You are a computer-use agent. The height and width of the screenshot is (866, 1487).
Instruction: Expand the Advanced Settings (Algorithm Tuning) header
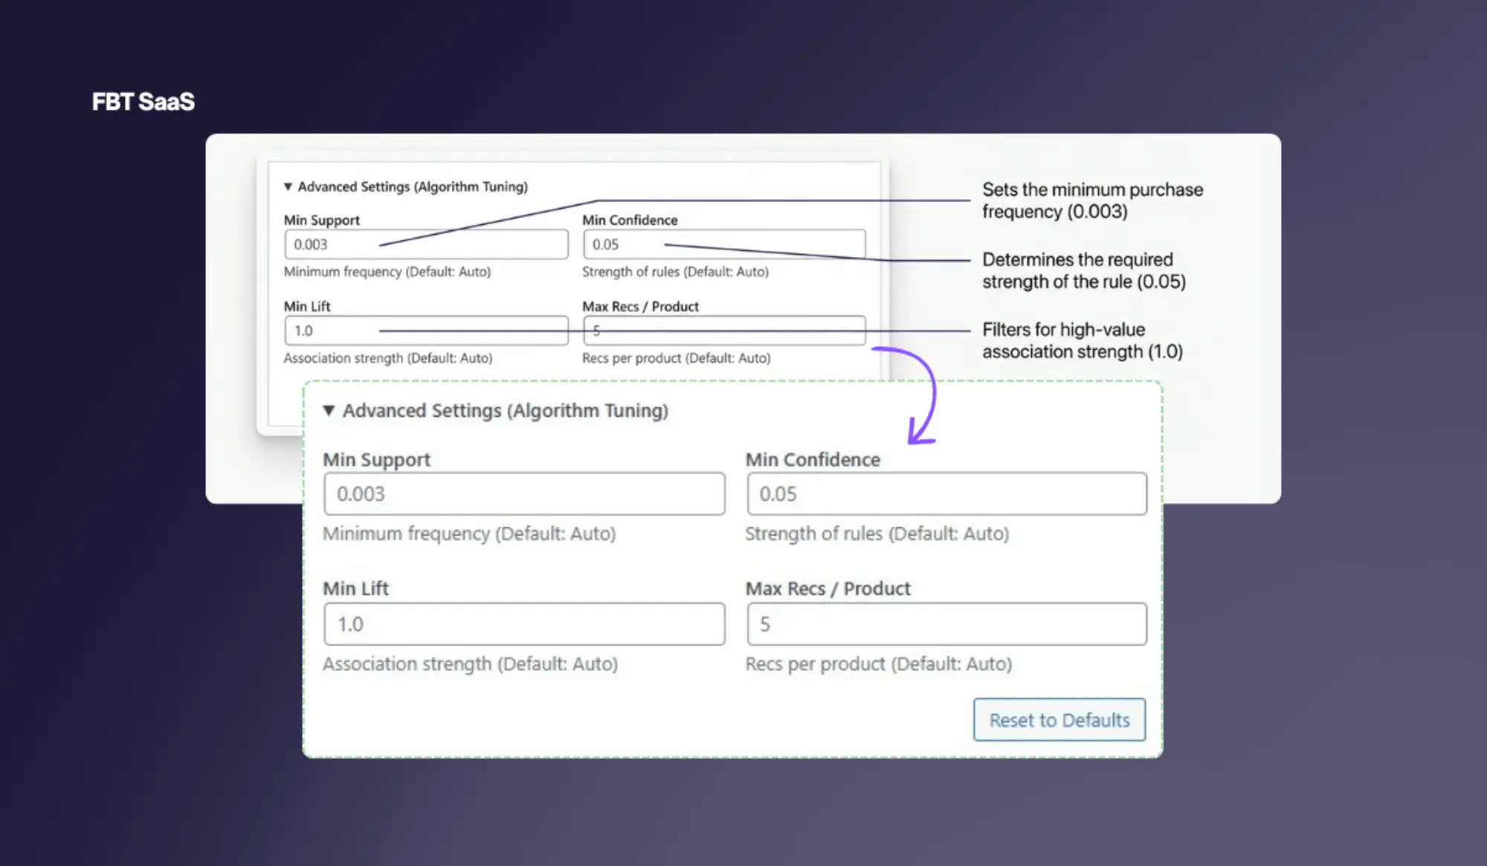click(503, 411)
